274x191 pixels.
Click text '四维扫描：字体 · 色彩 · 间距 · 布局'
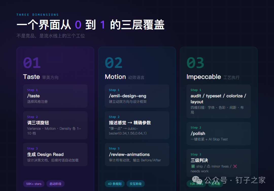(217, 110)
